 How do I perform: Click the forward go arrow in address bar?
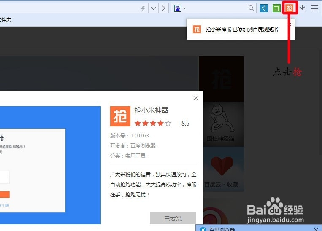(x=163, y=8)
